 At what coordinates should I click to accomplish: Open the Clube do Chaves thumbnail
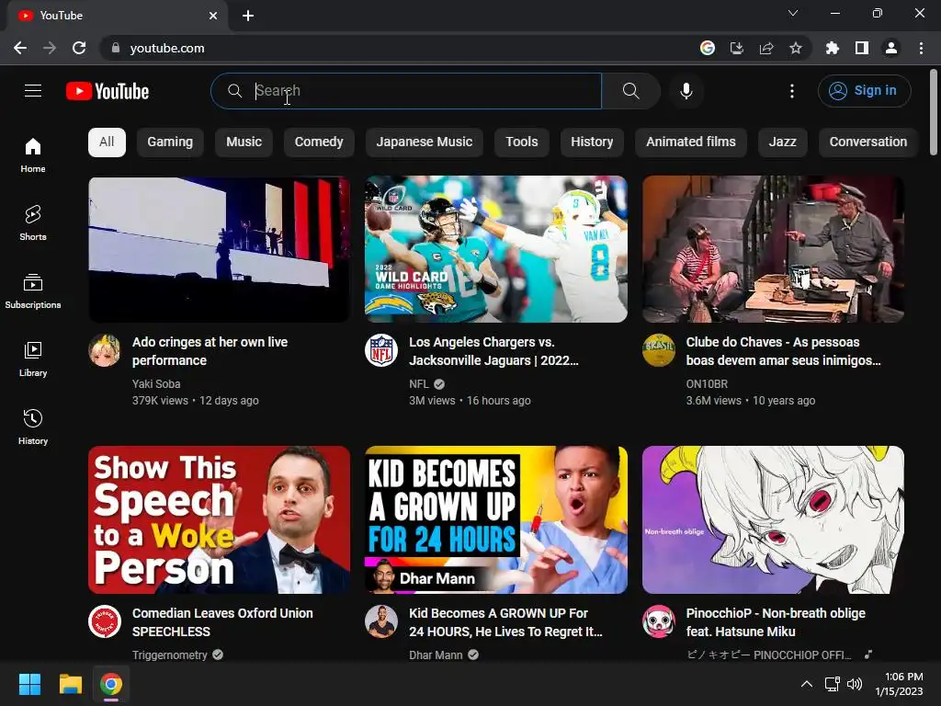[x=773, y=249]
